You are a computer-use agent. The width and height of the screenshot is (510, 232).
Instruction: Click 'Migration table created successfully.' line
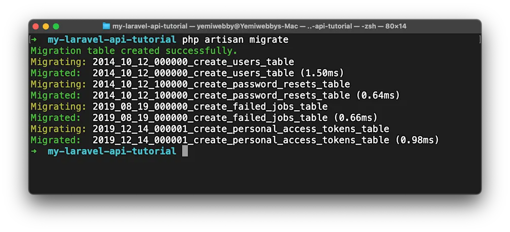tap(134, 51)
